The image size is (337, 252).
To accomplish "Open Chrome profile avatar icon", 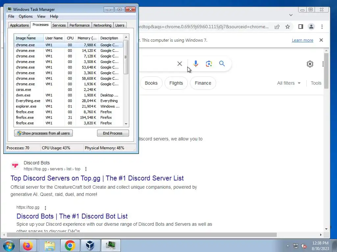I will 311,27.
